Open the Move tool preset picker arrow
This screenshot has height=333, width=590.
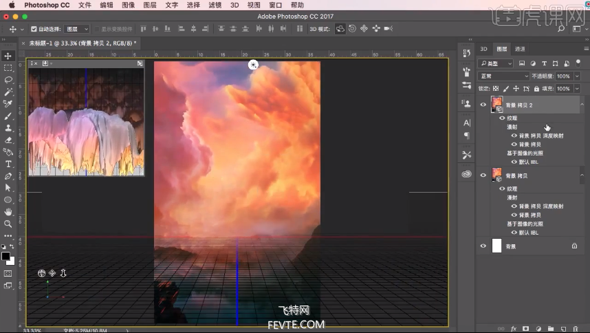click(22, 29)
